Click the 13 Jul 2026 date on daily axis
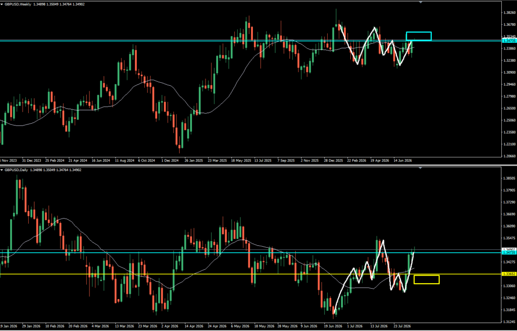Viewport: 517px width, 331px height. coord(379,325)
